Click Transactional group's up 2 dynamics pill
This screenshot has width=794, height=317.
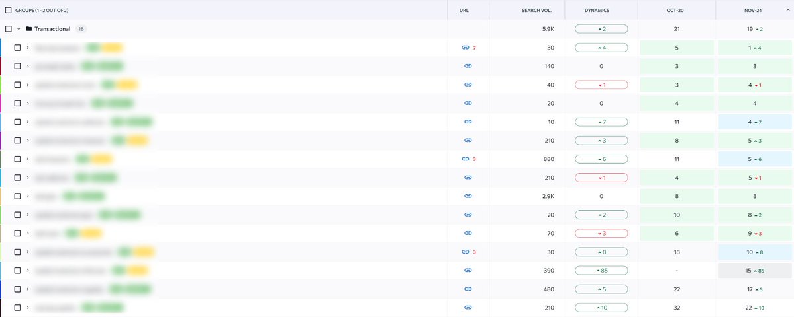click(x=601, y=29)
